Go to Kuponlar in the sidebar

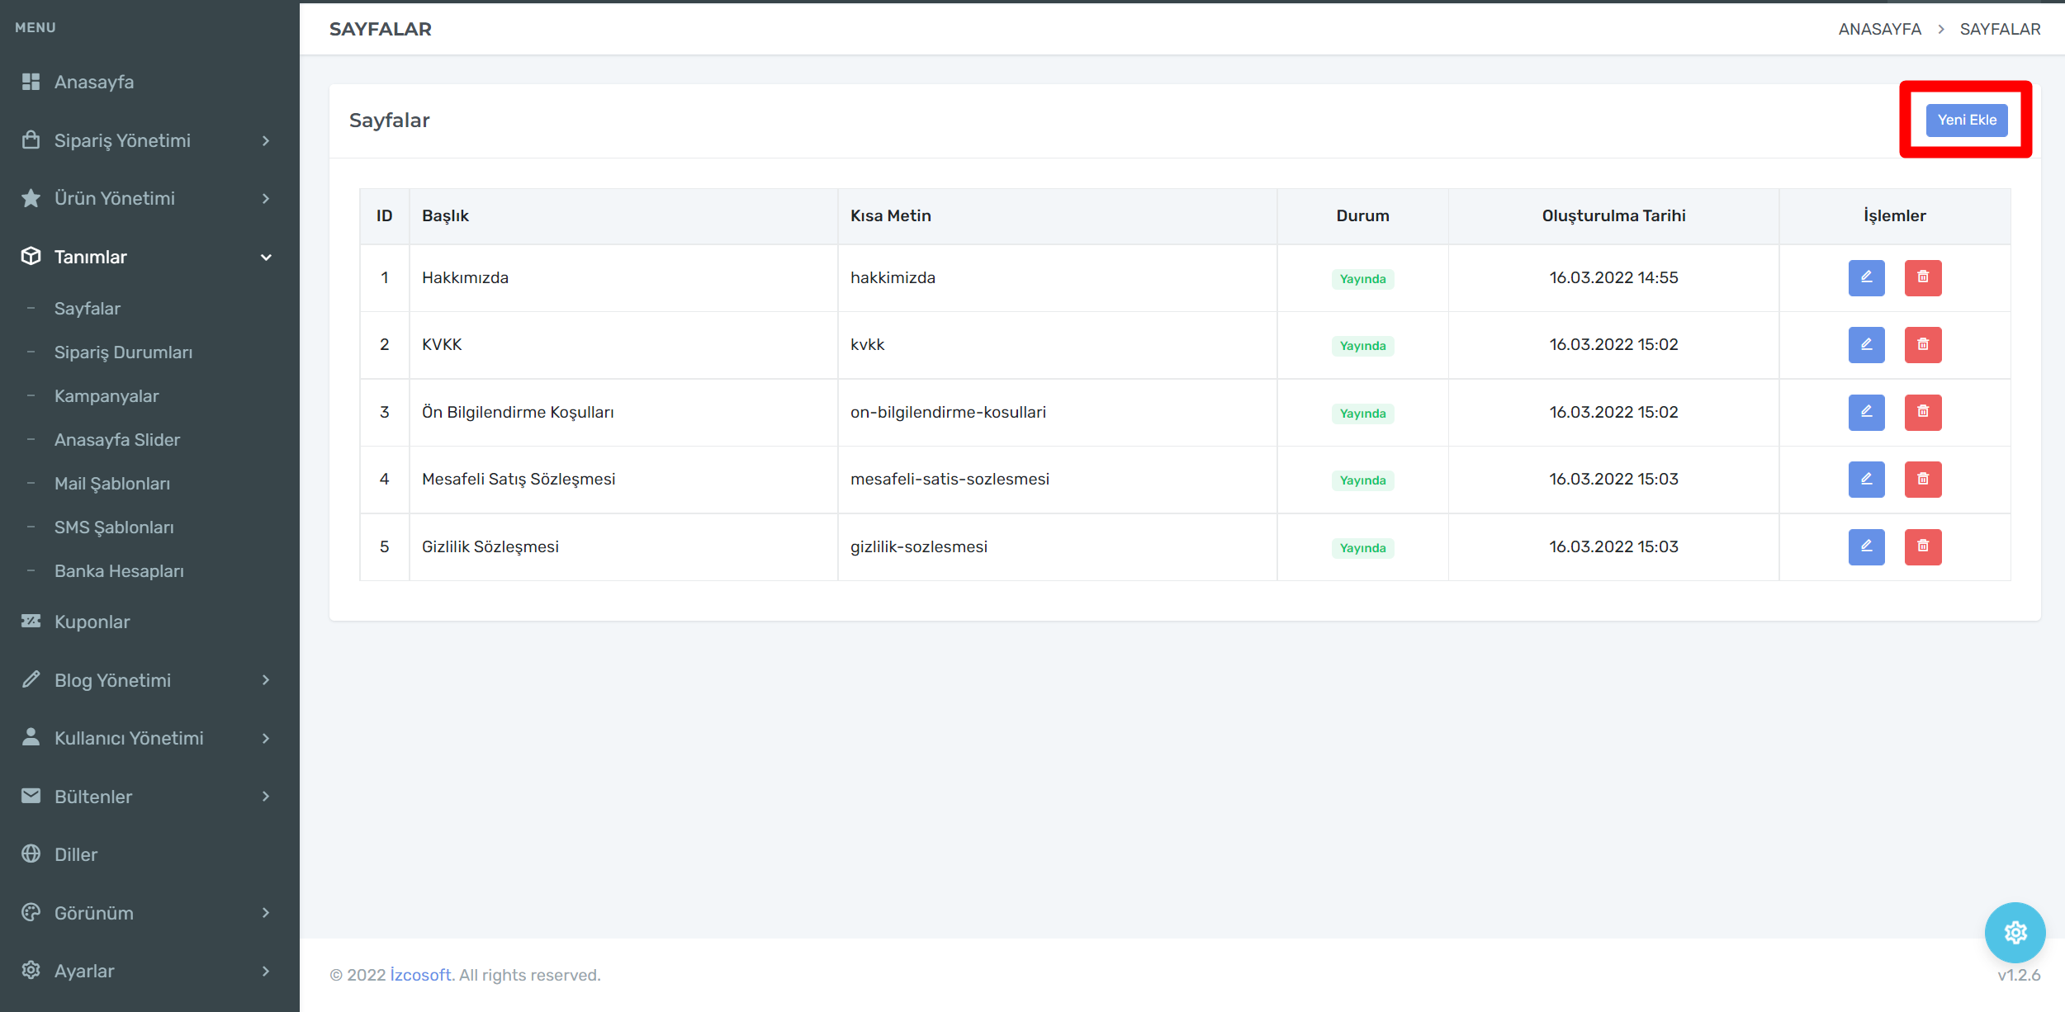(92, 622)
